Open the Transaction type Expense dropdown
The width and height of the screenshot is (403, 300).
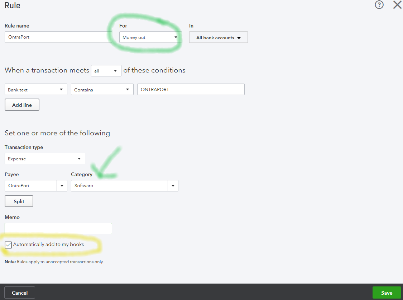(45, 159)
